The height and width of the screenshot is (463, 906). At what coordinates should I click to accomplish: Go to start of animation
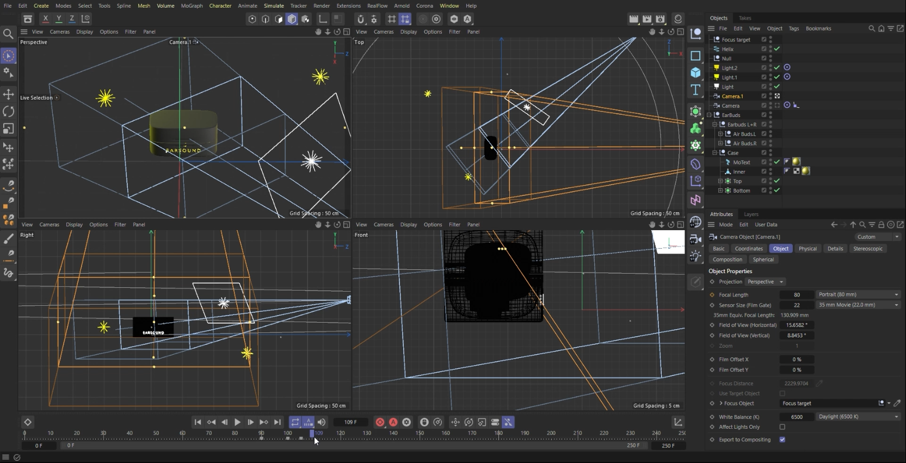[x=198, y=422]
